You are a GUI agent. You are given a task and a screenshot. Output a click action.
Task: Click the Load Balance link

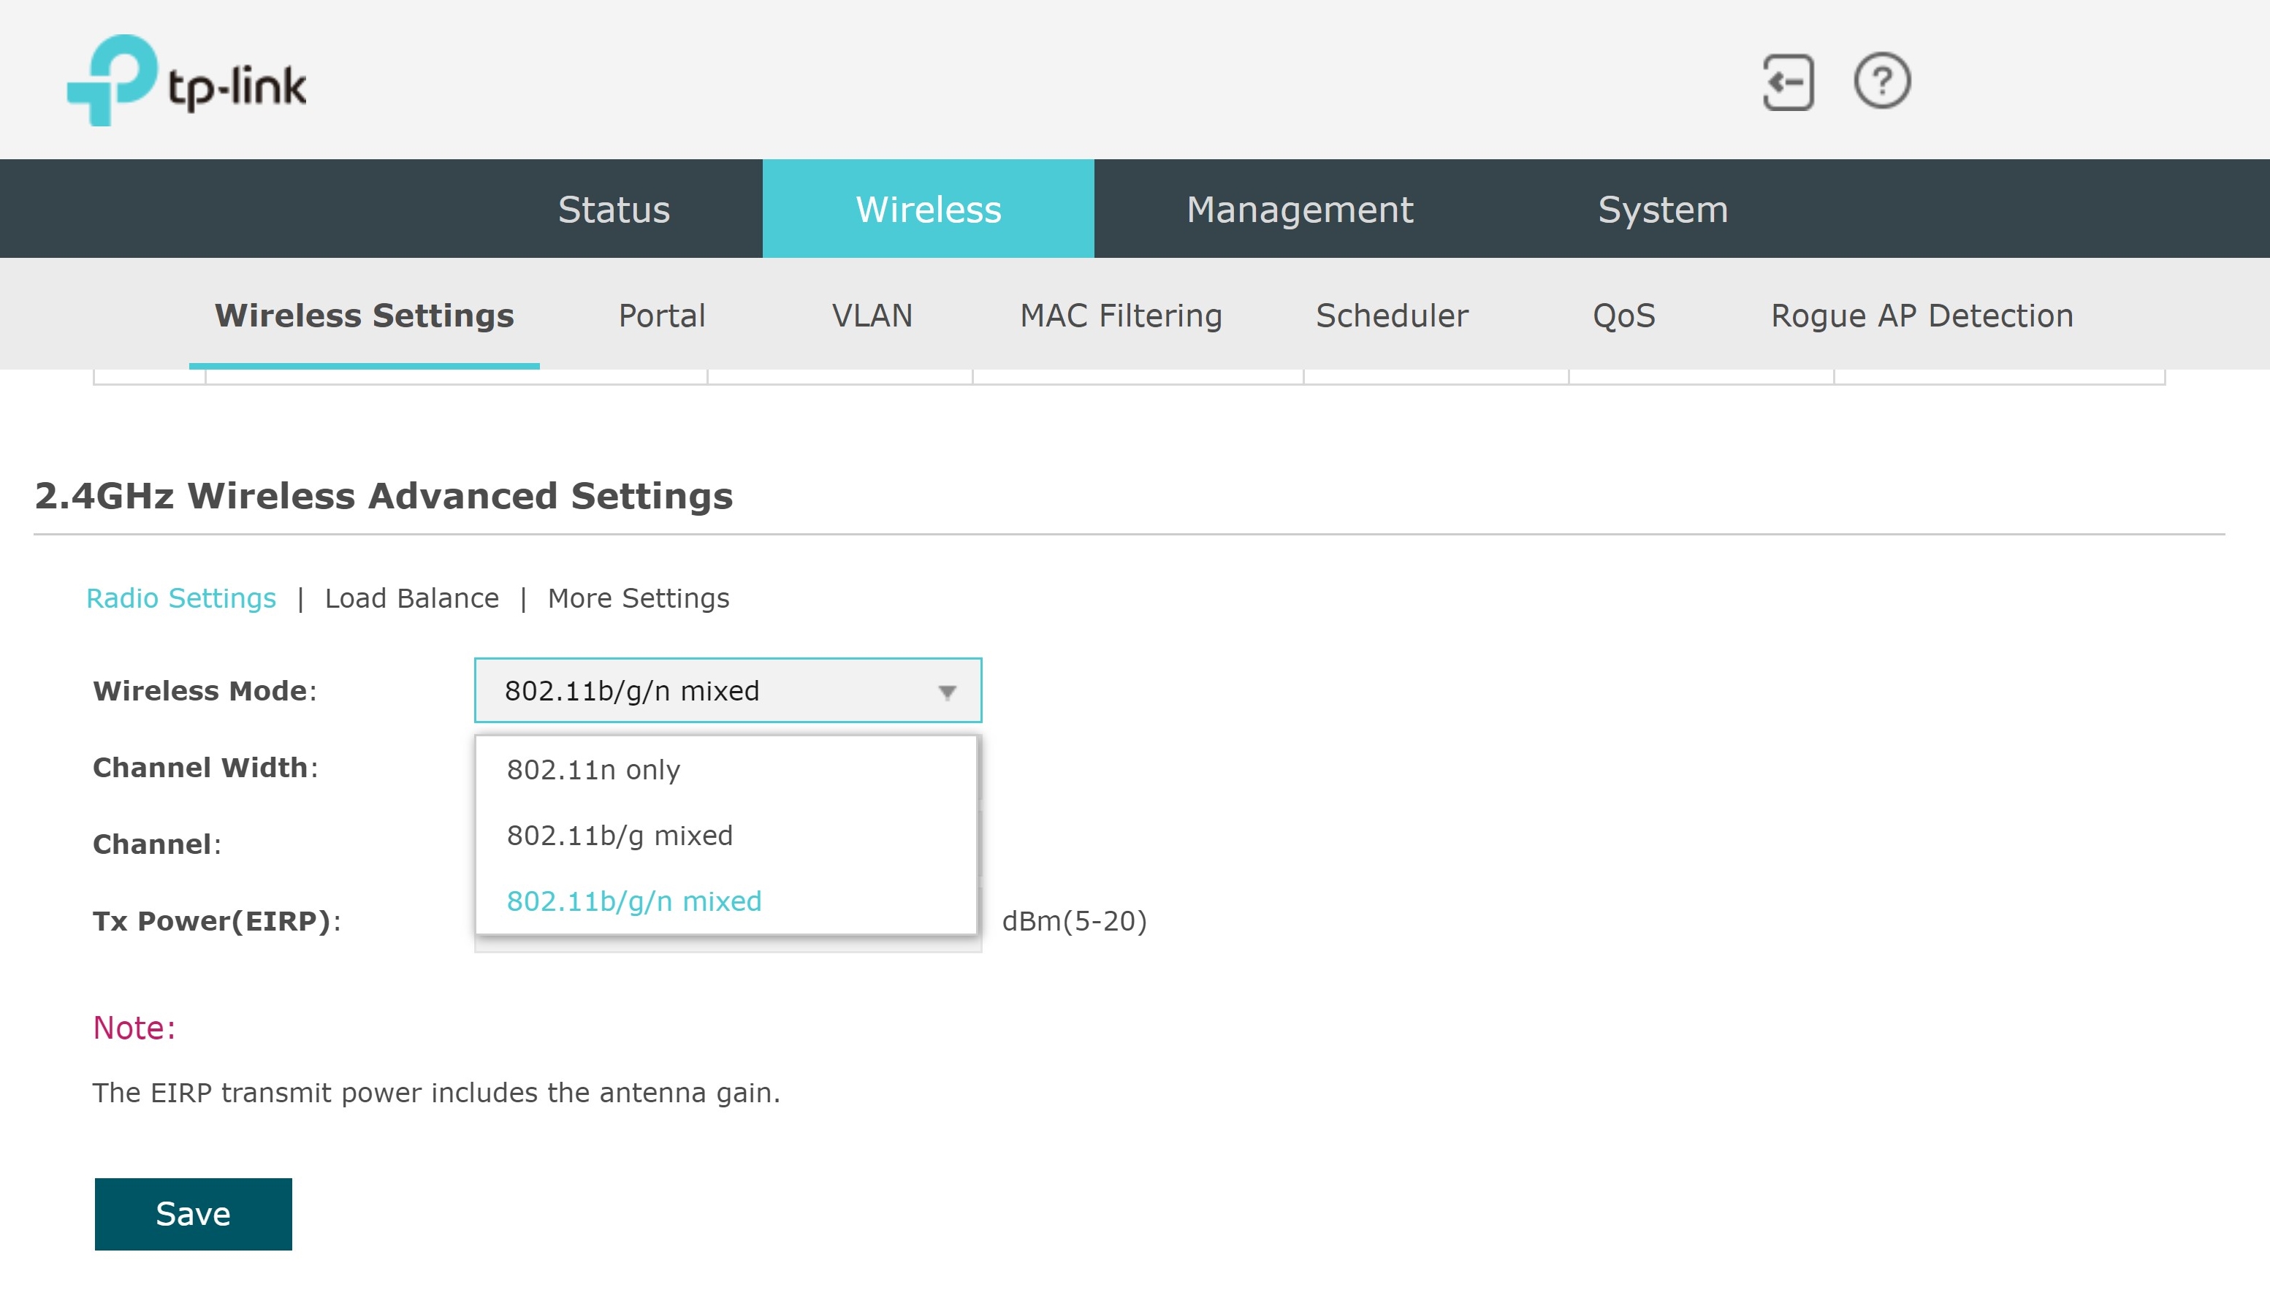[411, 598]
